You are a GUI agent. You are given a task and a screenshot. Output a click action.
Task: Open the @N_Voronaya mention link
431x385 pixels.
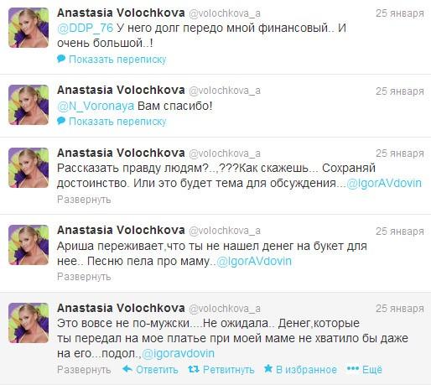pos(96,106)
